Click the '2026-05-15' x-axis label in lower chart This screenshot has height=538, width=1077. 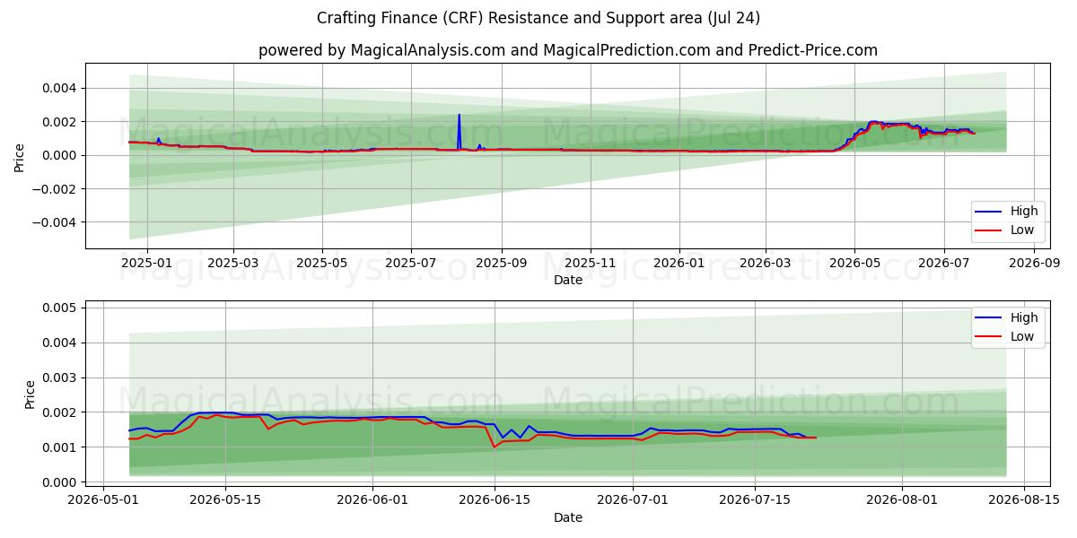[x=224, y=500]
